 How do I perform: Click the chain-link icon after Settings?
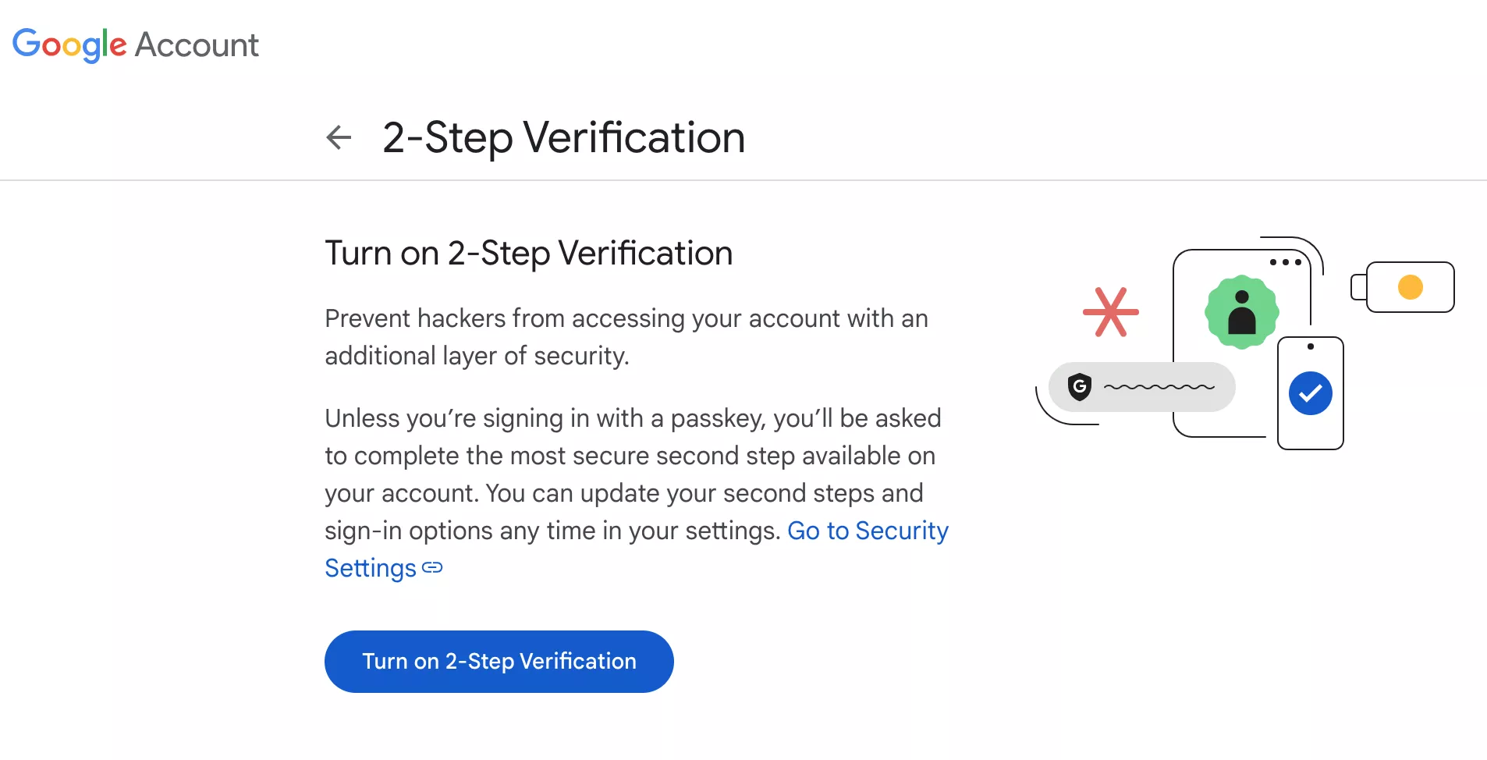pyautogui.click(x=432, y=568)
